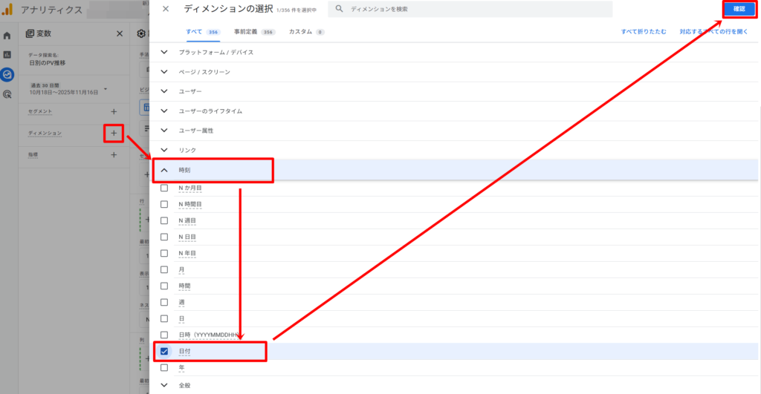The width and height of the screenshot is (761, 394).
Task: Check the 週 checkbox
Action: point(164,303)
